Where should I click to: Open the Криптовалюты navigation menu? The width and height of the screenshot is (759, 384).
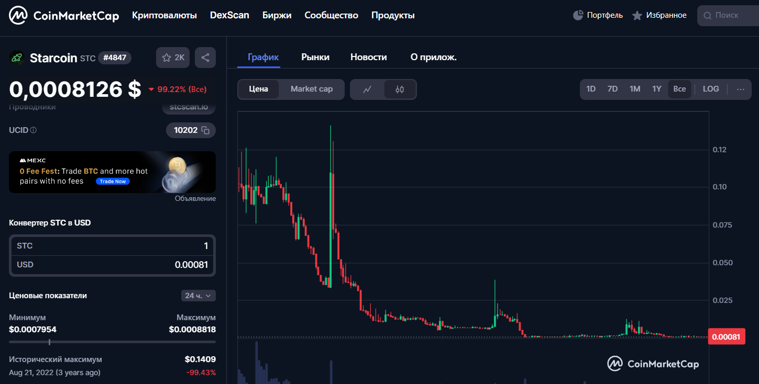164,15
